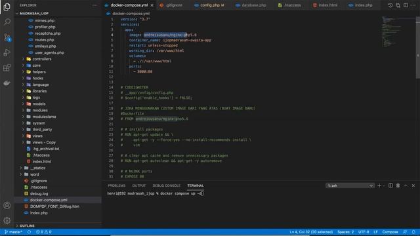Change end of line sequence LF

click(375, 232)
